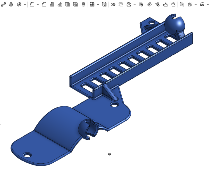Image resolution: width=211 pixels, height=177 pixels.
Task: Click the Delete part tool
Action: pyautogui.click(x=141, y=4)
